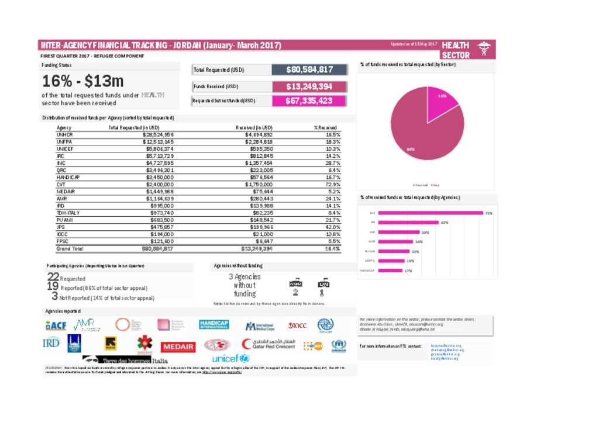Click the UNHCR row in the table

point(198,134)
